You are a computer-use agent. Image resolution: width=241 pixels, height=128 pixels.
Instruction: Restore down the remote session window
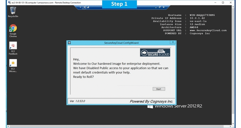pos(159,7)
